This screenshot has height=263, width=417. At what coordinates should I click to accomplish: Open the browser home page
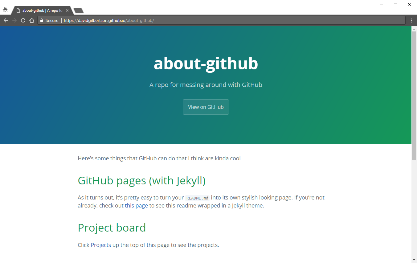coord(32,20)
